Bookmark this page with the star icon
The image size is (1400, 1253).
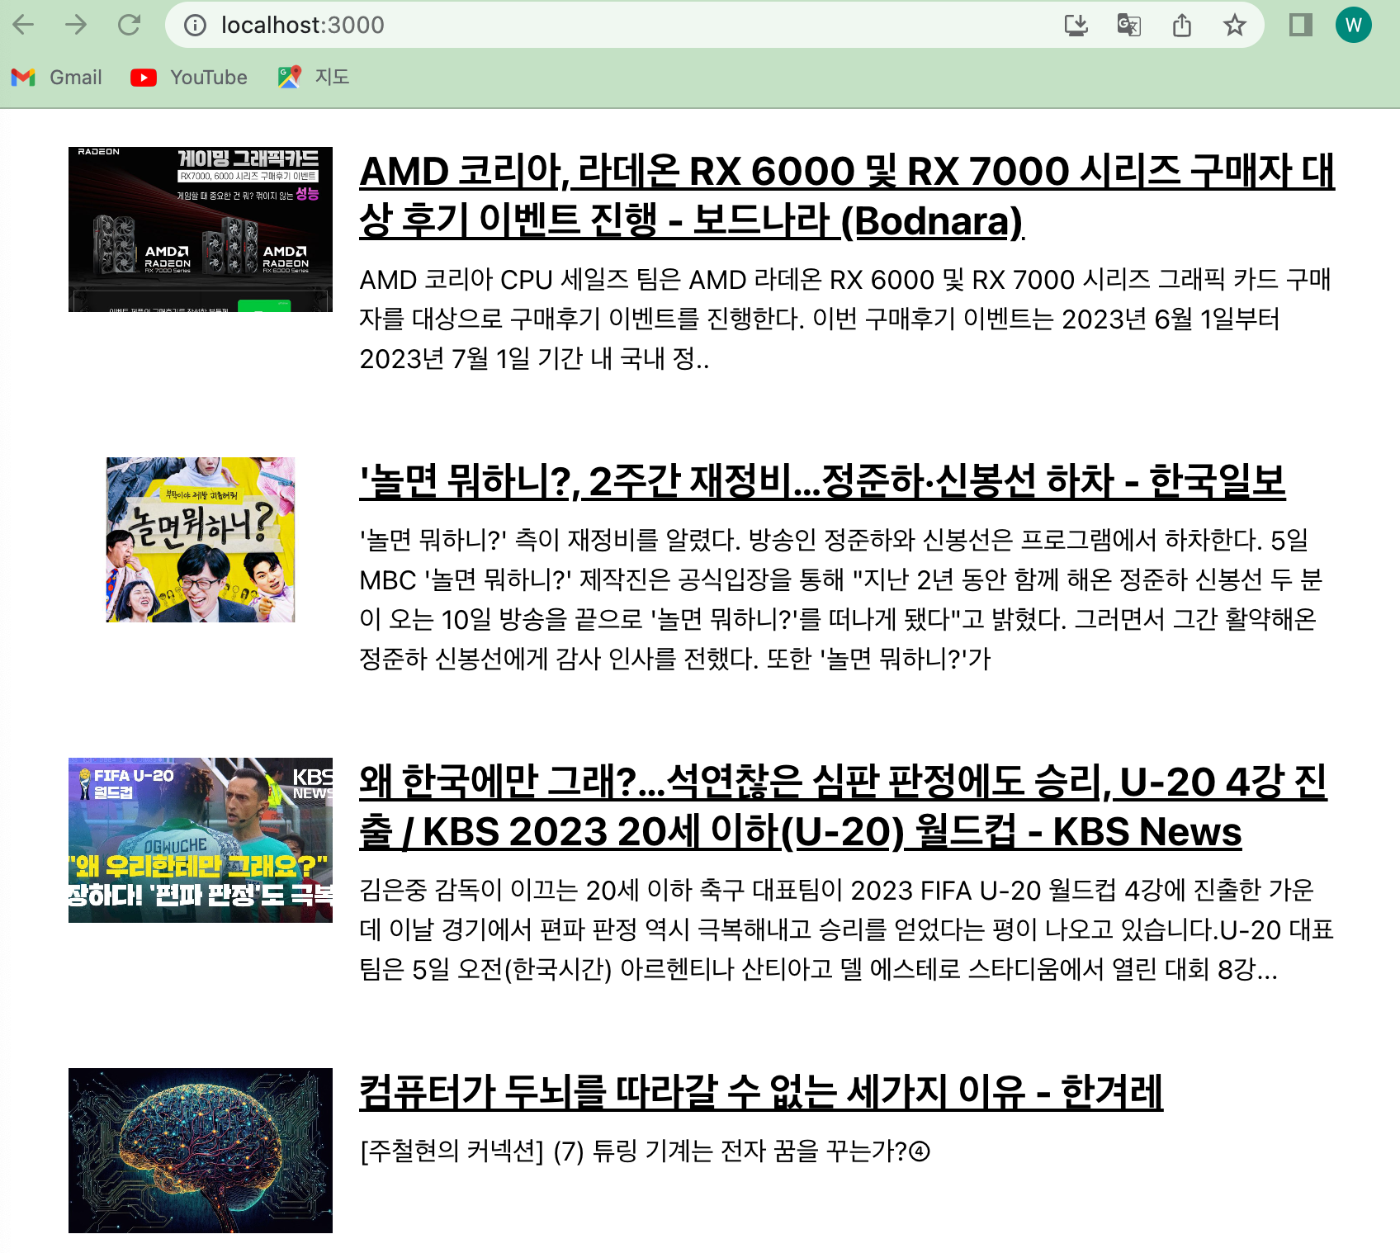[1234, 26]
